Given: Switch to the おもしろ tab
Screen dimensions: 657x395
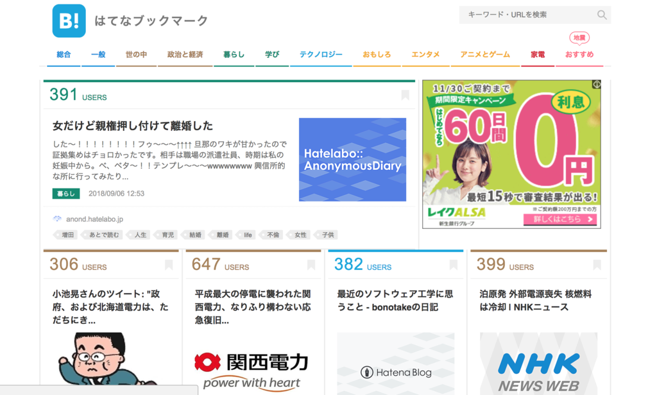Looking at the screenshot, I should coord(377,55).
